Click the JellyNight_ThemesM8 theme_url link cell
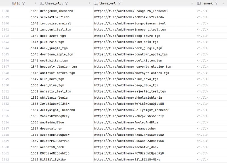The width and height of the screenshot is (227, 163). click(132, 110)
